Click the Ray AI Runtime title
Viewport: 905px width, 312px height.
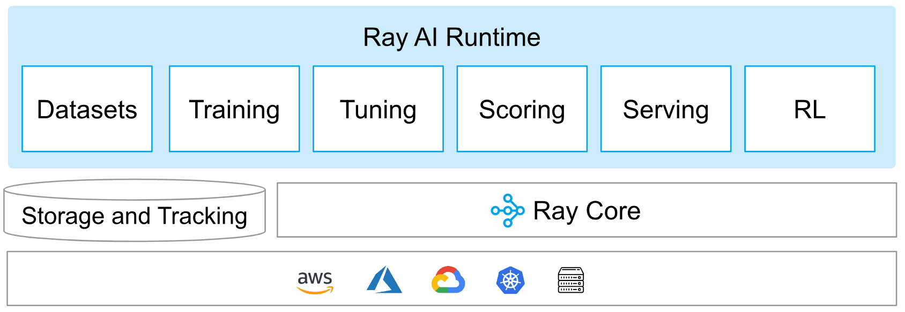pyautogui.click(x=451, y=37)
